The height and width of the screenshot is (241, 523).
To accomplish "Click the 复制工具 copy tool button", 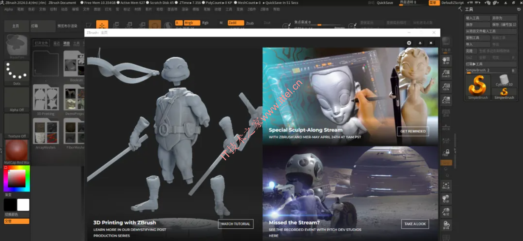I will (x=478, y=38).
